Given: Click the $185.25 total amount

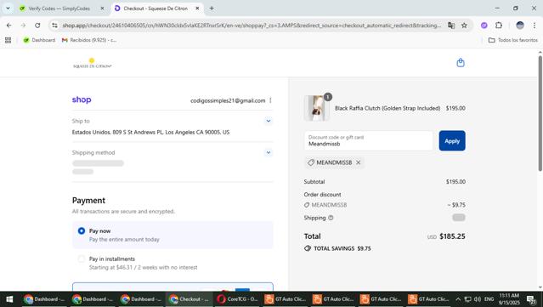Looking at the screenshot, I should [452, 236].
